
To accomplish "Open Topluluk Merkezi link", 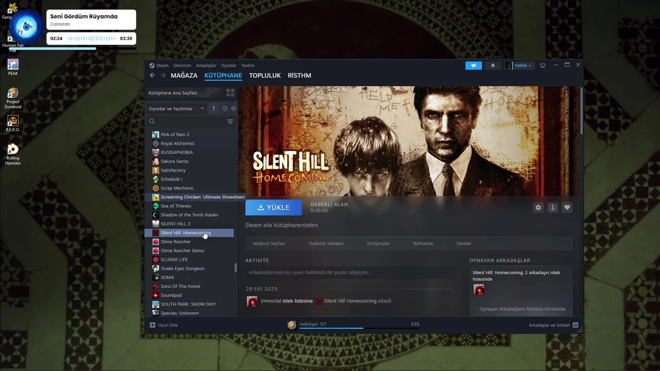I will click(x=326, y=243).
